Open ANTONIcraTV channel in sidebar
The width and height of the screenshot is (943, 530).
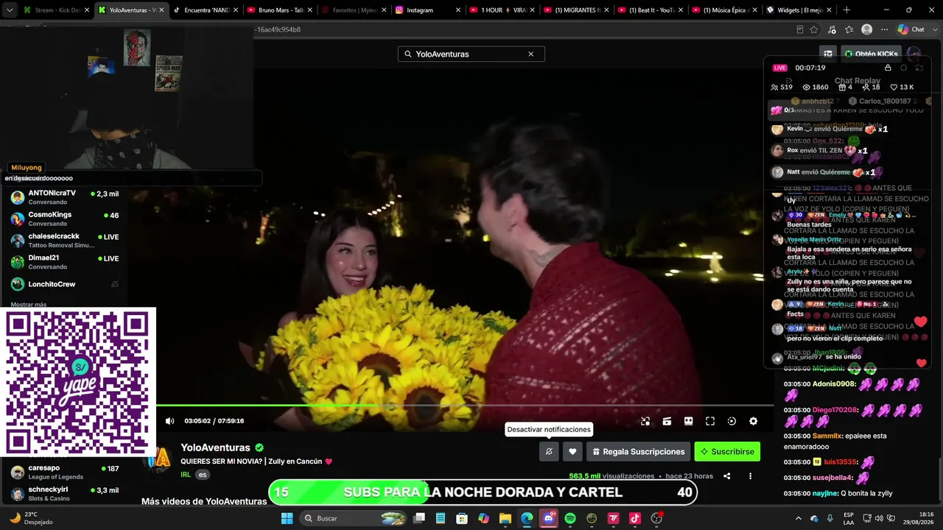click(x=65, y=197)
